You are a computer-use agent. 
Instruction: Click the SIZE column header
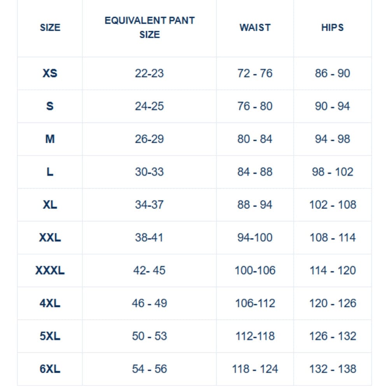(x=50, y=28)
